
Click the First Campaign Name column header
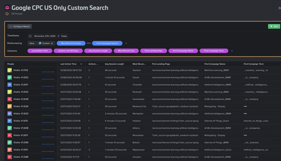215,64
